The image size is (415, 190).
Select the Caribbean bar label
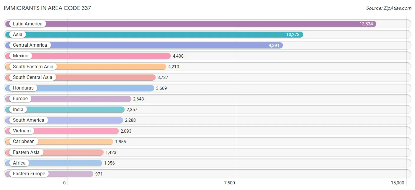pyautogui.click(x=24, y=142)
